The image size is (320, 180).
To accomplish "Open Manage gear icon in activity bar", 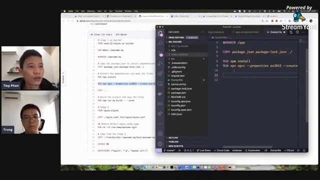I will [x=160, y=143].
